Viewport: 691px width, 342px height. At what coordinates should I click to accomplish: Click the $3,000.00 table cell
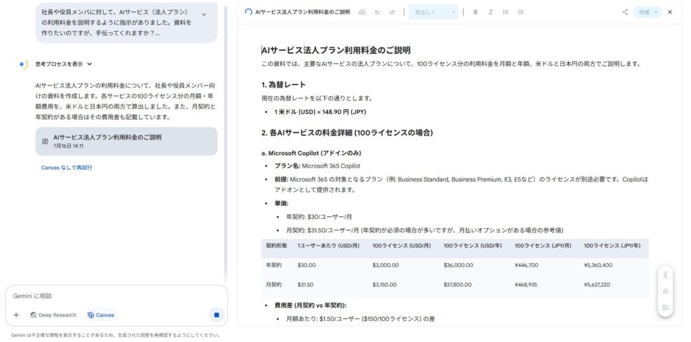pos(385,265)
